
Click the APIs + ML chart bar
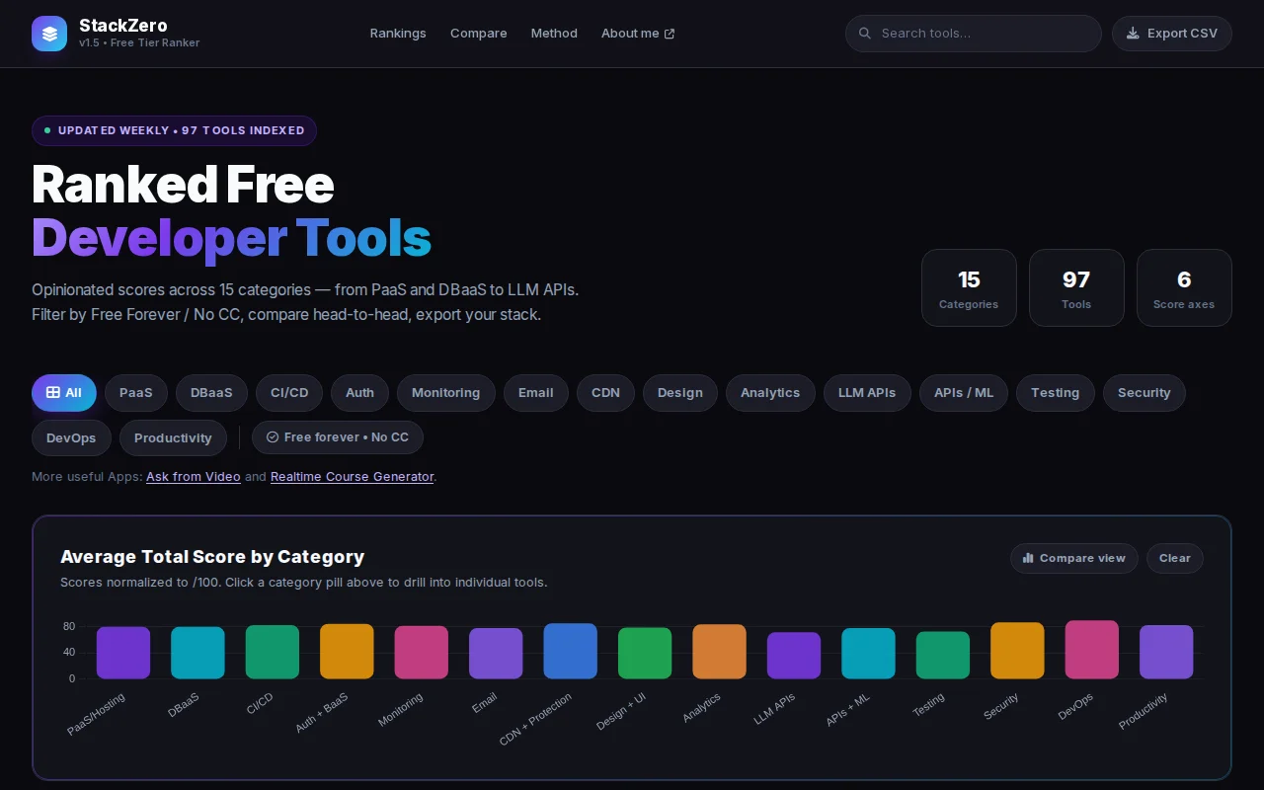click(x=868, y=654)
